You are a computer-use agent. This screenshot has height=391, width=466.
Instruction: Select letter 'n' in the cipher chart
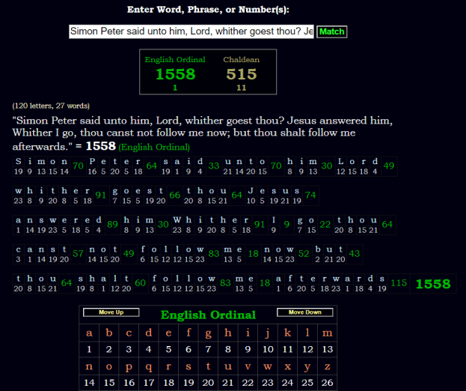point(89,368)
